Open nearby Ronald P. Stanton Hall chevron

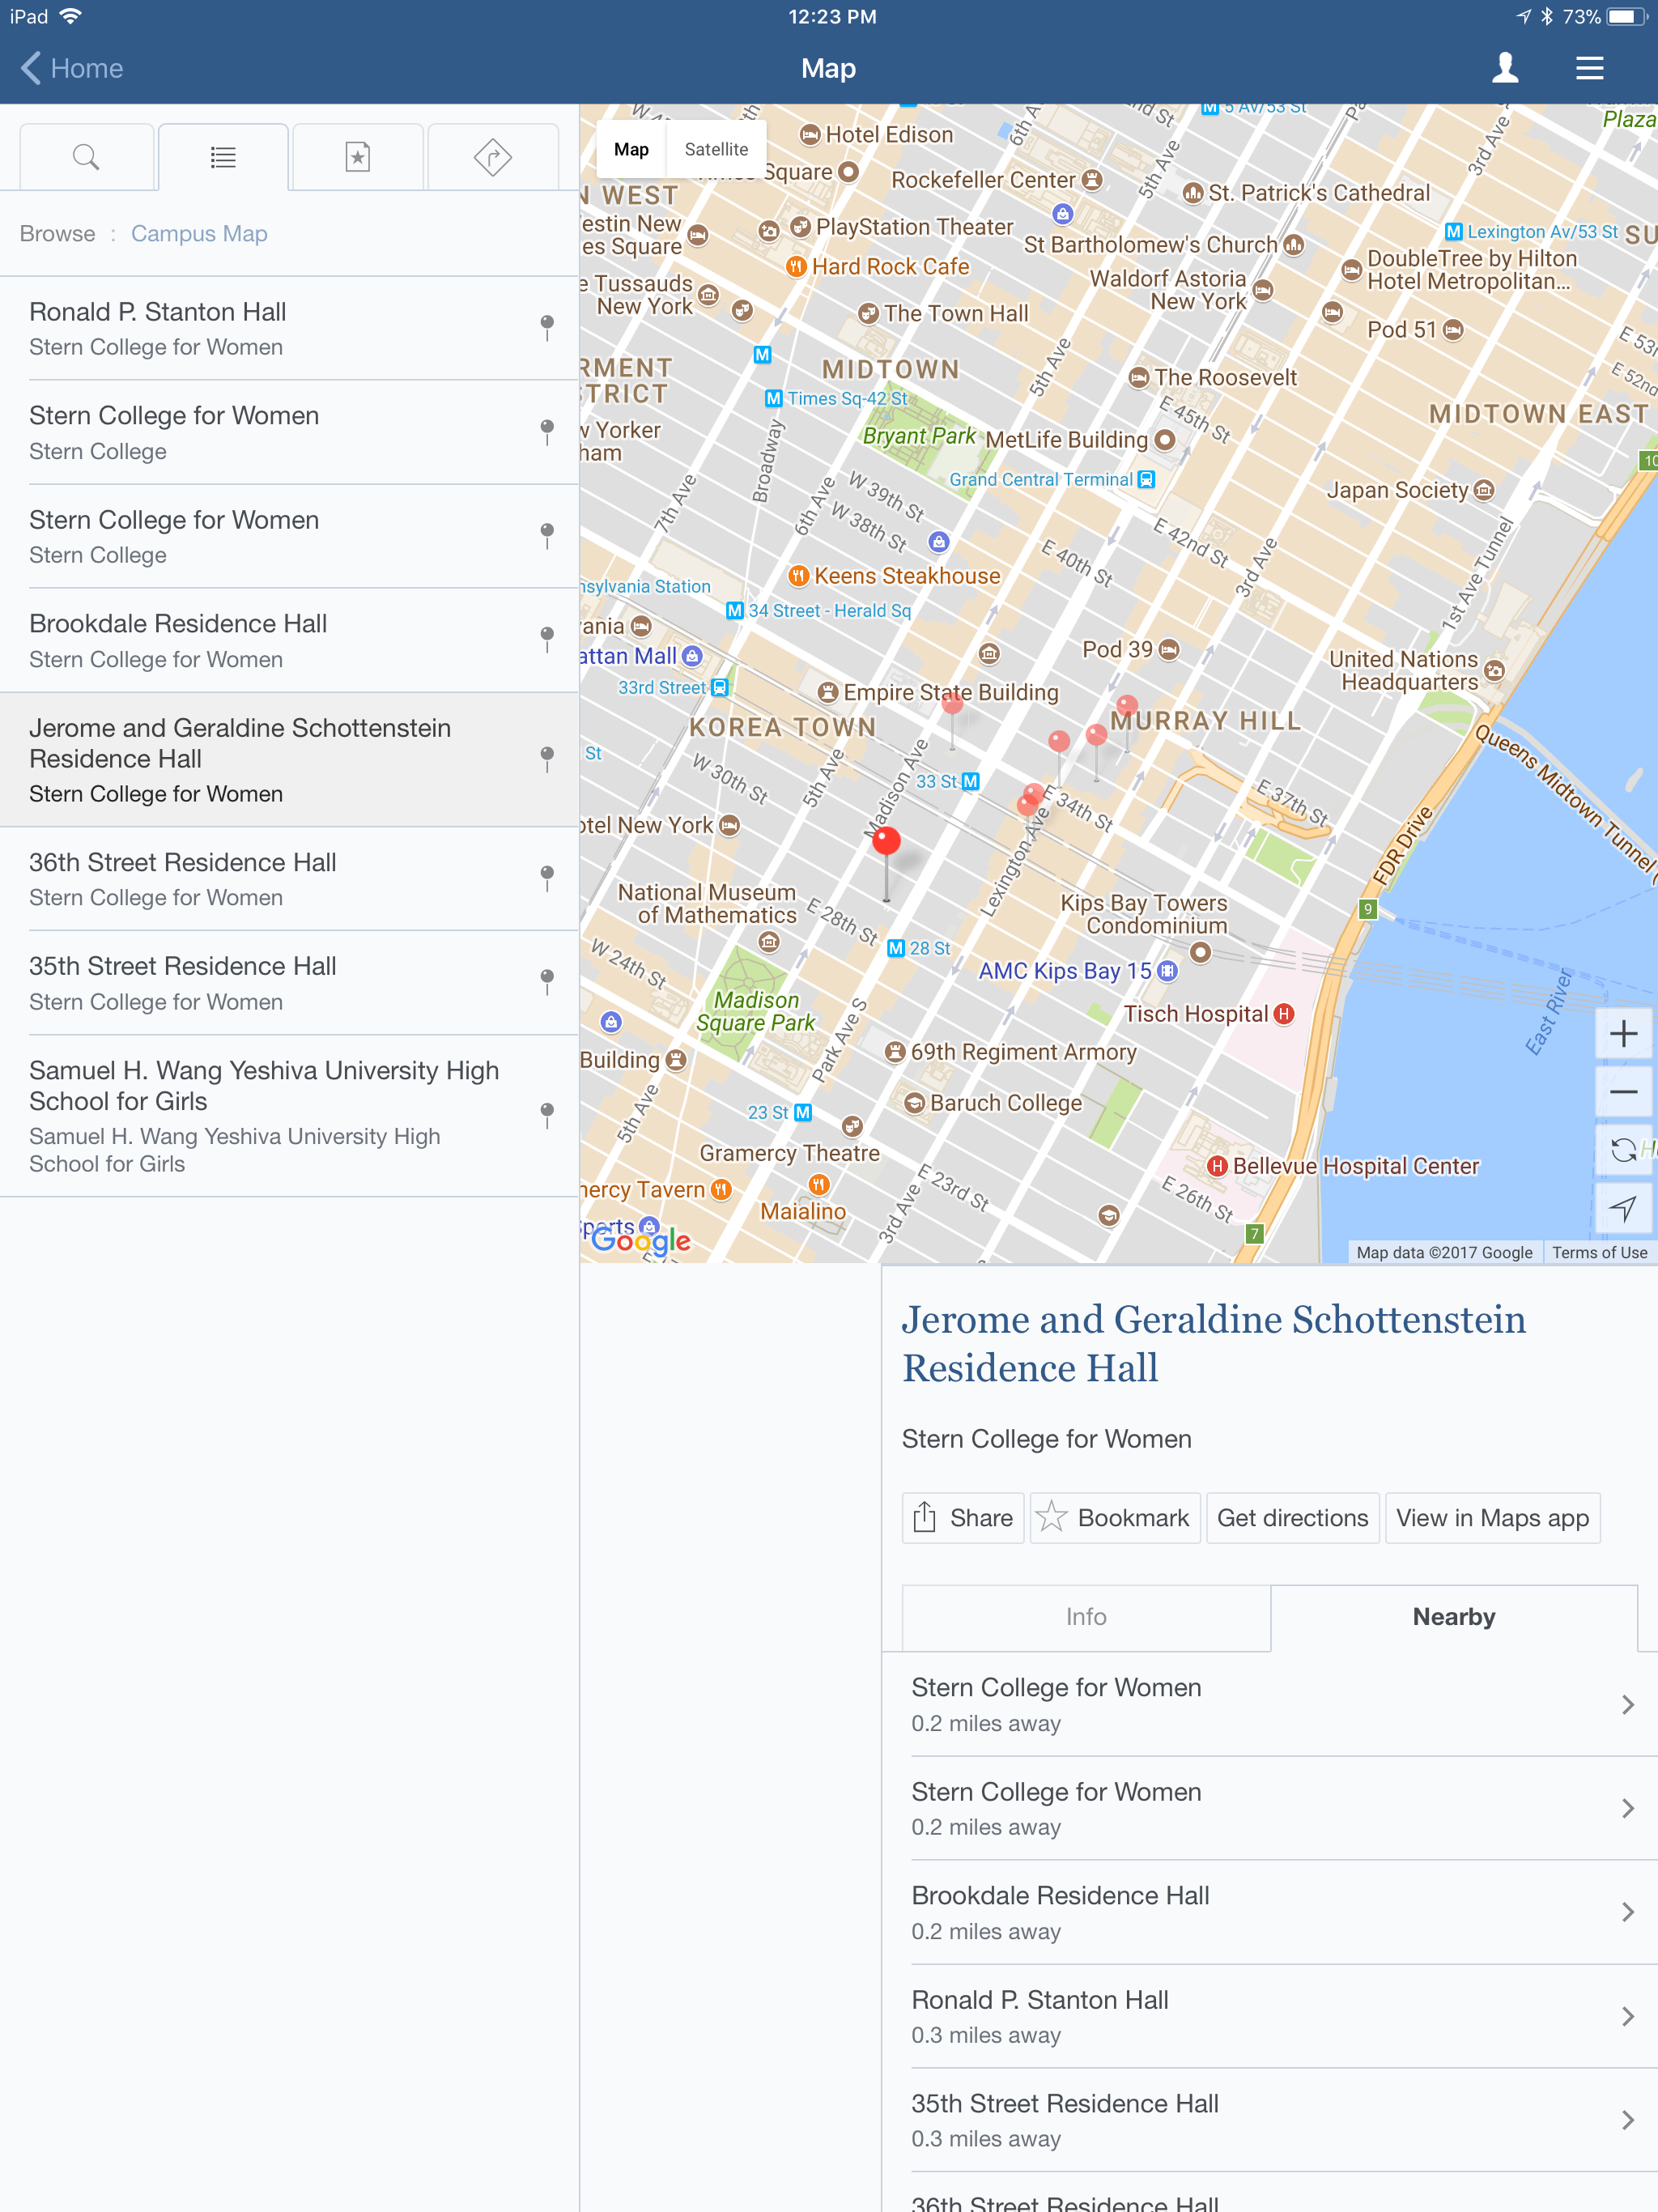[x=1628, y=2016]
